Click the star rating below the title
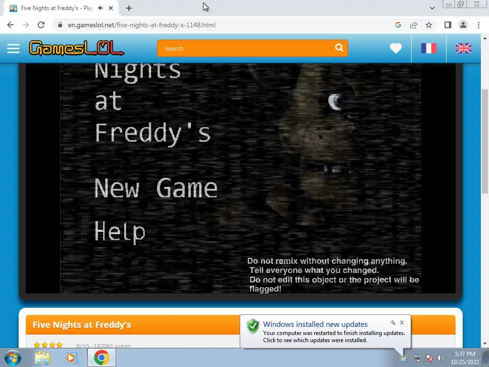 tap(52, 345)
